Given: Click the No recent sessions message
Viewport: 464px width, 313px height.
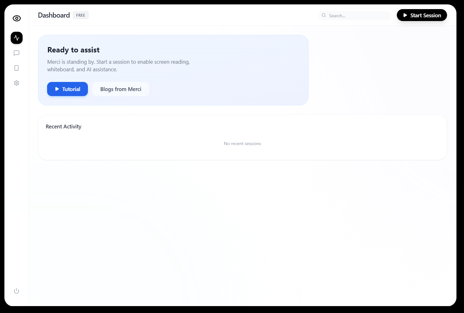Looking at the screenshot, I should [x=242, y=143].
